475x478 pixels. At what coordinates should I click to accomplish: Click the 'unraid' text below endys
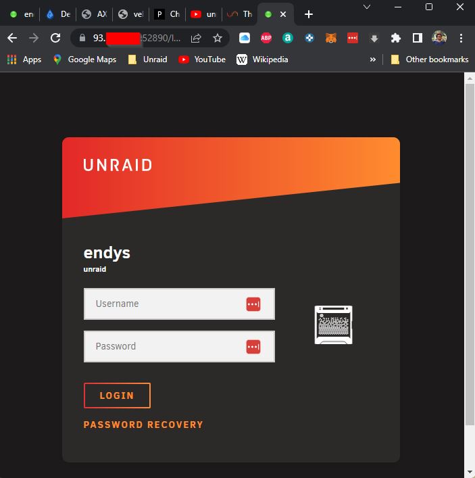[x=95, y=269]
